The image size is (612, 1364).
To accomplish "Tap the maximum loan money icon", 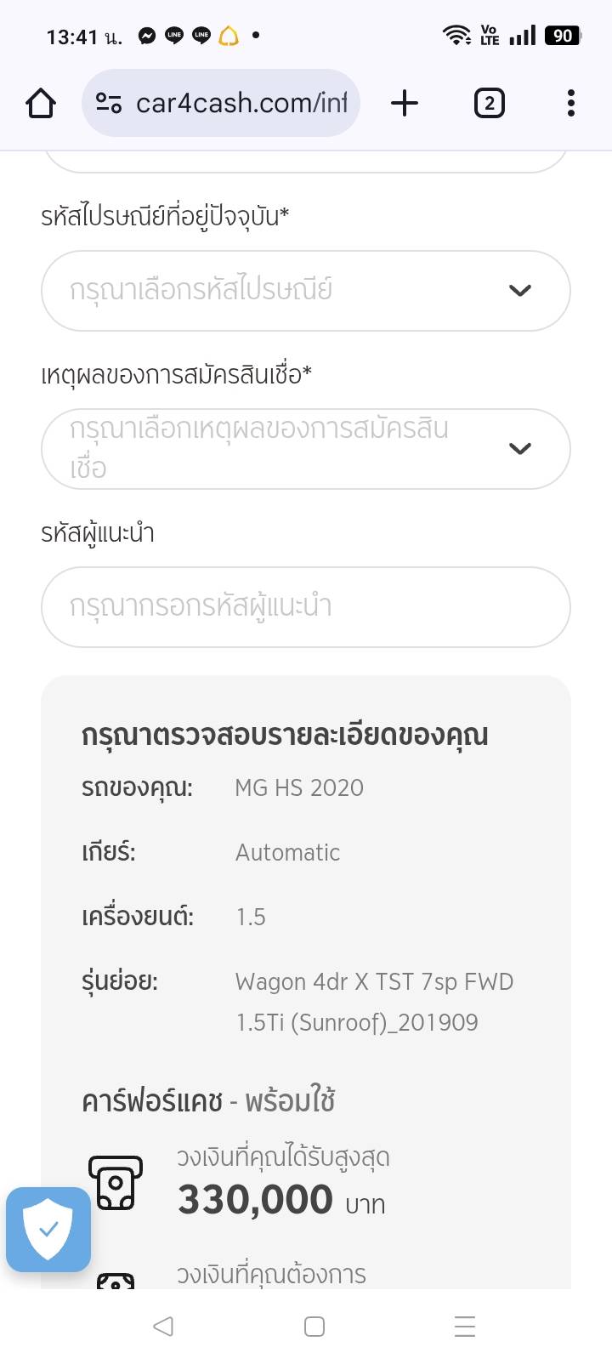I will pos(115,1182).
